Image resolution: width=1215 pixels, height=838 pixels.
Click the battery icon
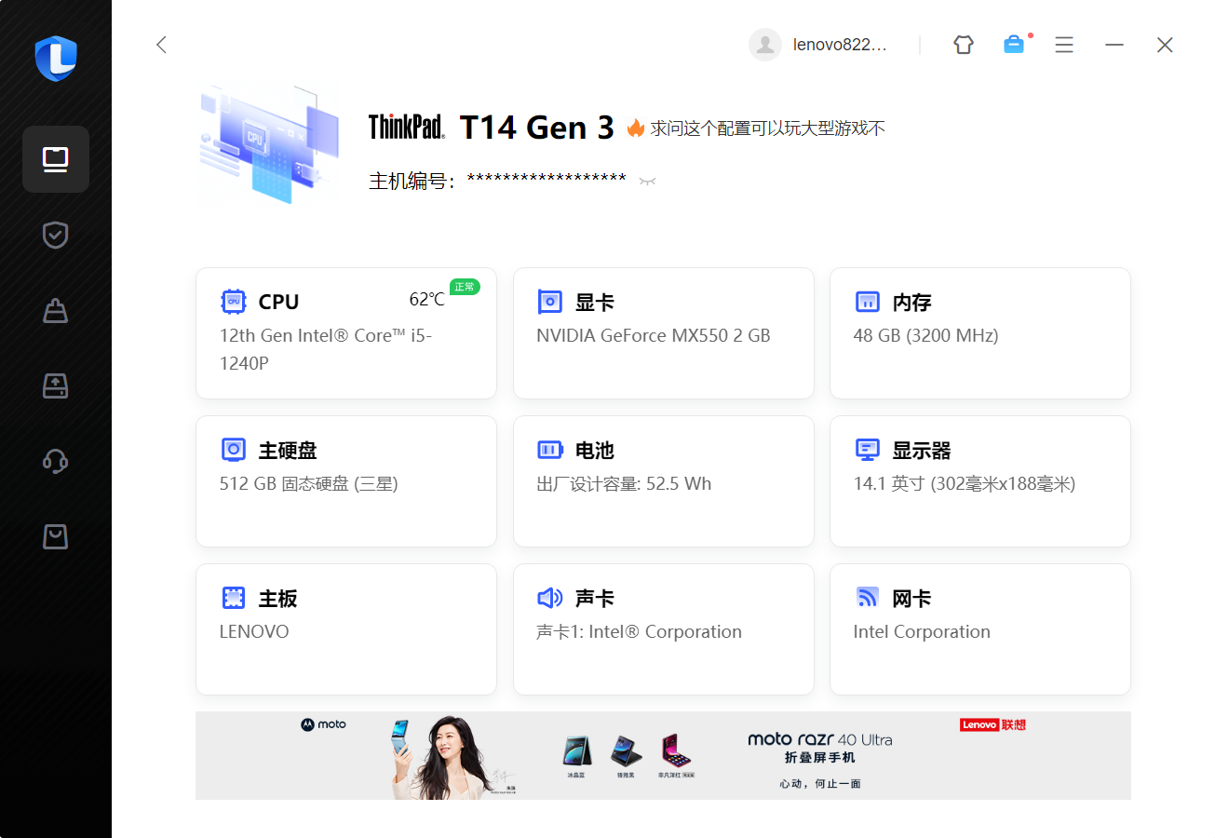(x=550, y=450)
